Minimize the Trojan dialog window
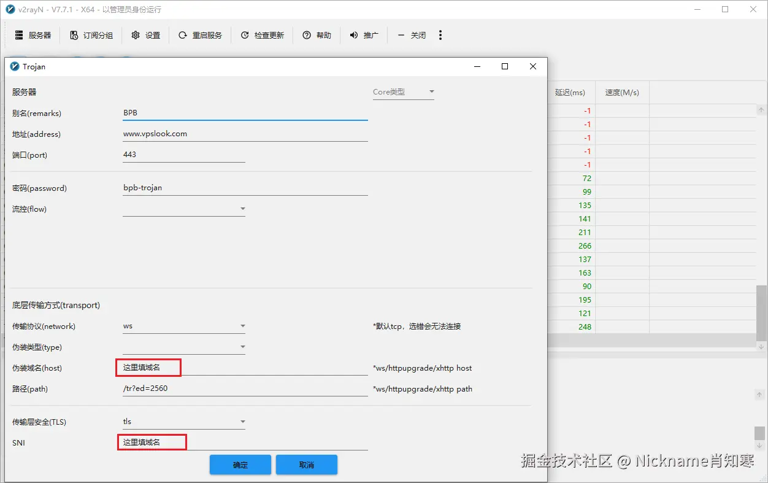This screenshot has width=768, height=483. 477,66
